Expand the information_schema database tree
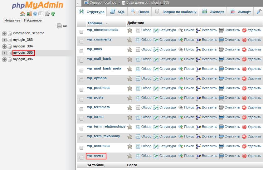The height and width of the screenshot is (170, 263). [x=4, y=33]
